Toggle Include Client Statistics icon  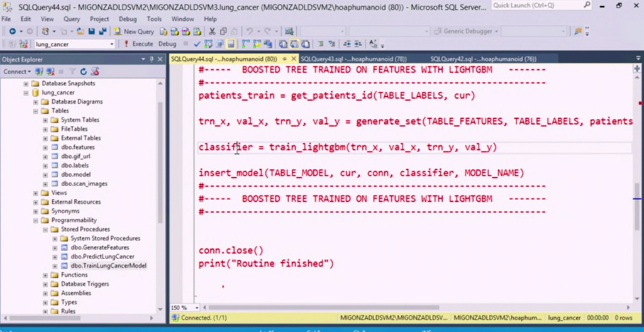pos(268,44)
